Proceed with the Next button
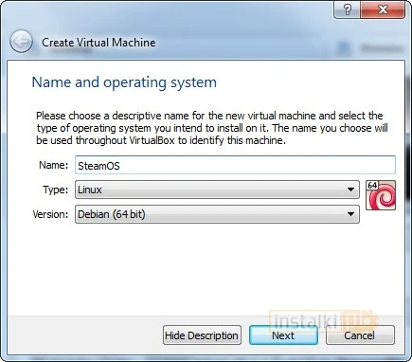The width and height of the screenshot is (412, 362). (x=283, y=335)
